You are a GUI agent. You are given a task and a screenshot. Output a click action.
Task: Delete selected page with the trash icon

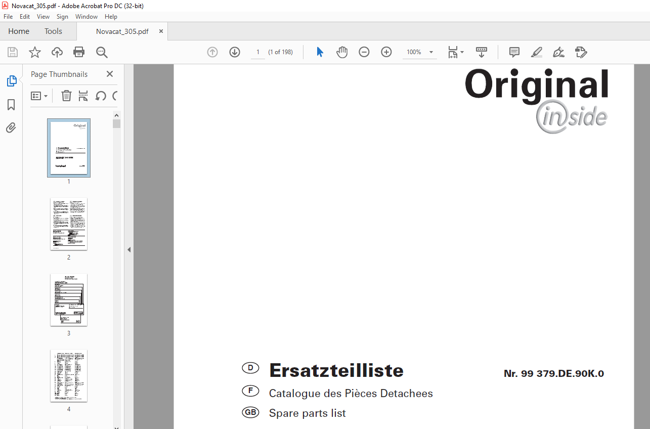66,96
